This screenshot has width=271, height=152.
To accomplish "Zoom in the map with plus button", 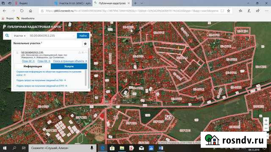I will coord(266,120).
